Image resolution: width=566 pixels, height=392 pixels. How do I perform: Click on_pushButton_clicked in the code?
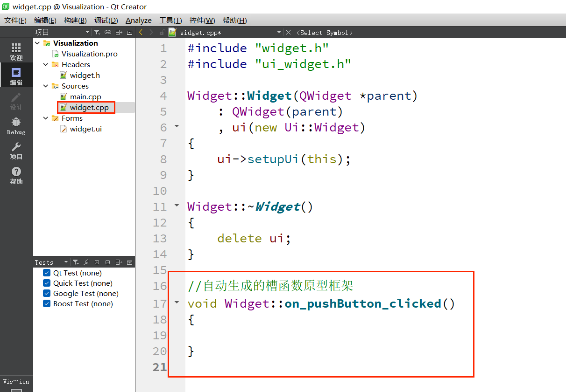(363, 303)
